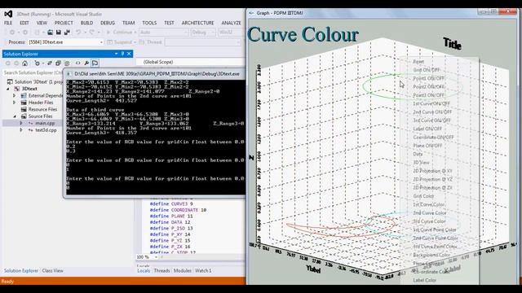Switch to the Threads tab
The height and width of the screenshot is (293, 522).
[161, 271]
